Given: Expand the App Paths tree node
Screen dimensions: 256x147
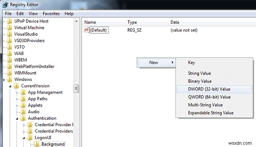Looking at the screenshot, I should tap(17, 99).
